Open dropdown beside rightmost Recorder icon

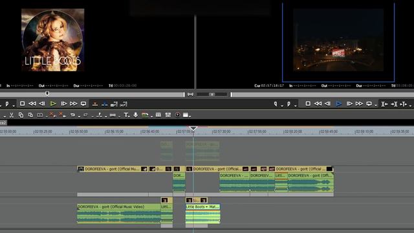click(x=410, y=105)
